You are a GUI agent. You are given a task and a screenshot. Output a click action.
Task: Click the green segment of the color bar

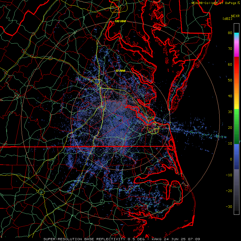236,126
